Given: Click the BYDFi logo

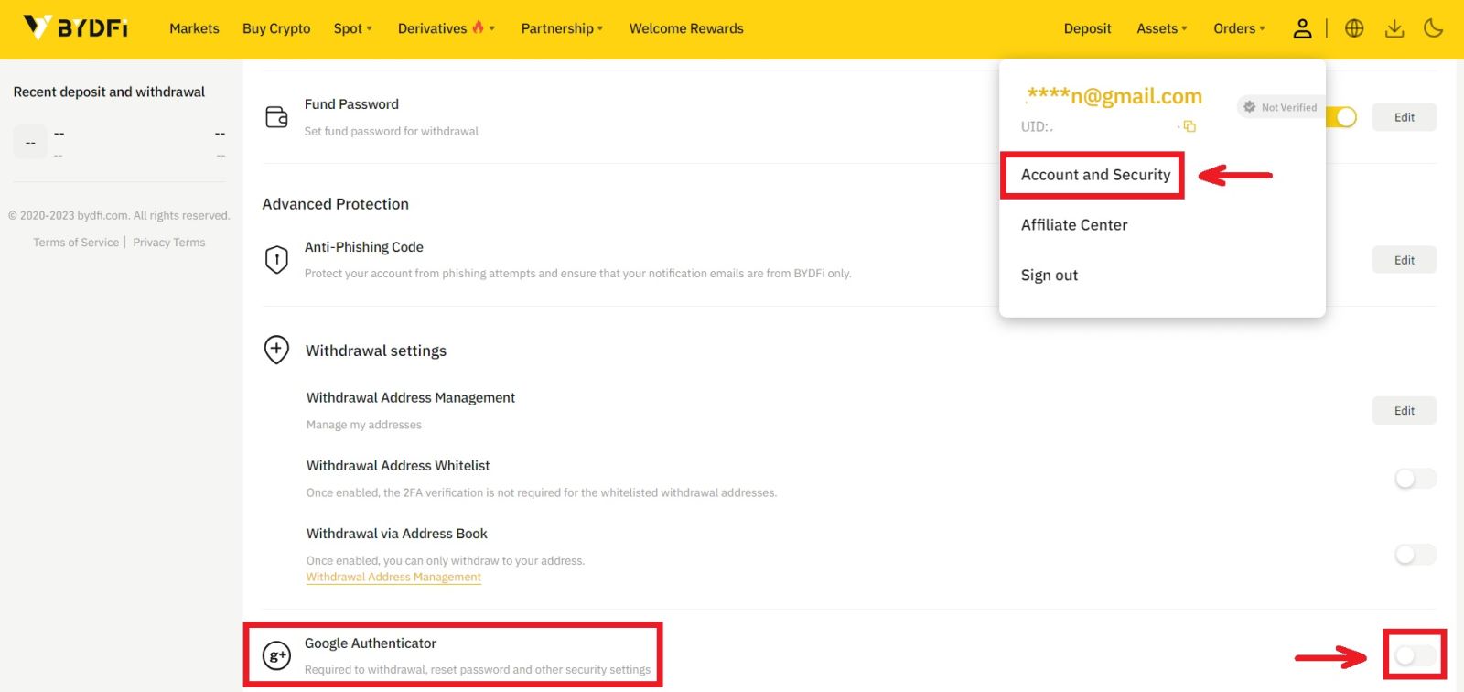Looking at the screenshot, I should (x=75, y=28).
